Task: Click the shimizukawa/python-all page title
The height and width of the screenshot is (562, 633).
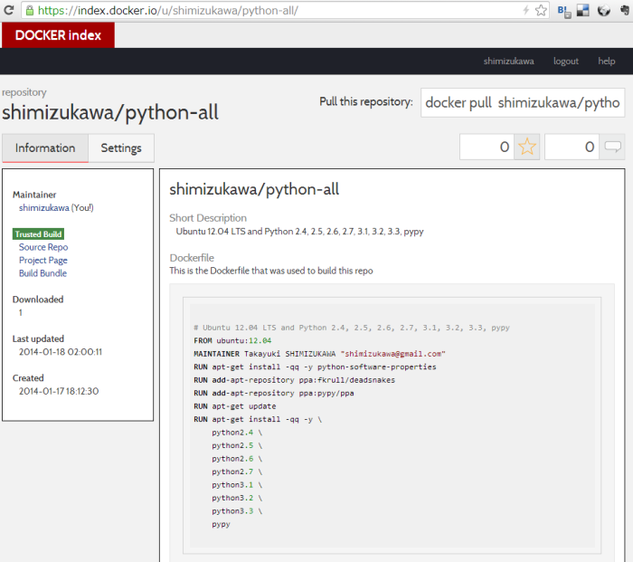Action: coord(109,112)
